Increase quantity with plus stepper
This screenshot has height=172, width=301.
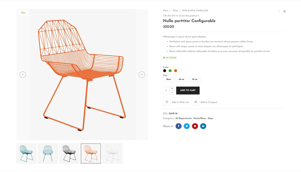(x=172, y=88)
